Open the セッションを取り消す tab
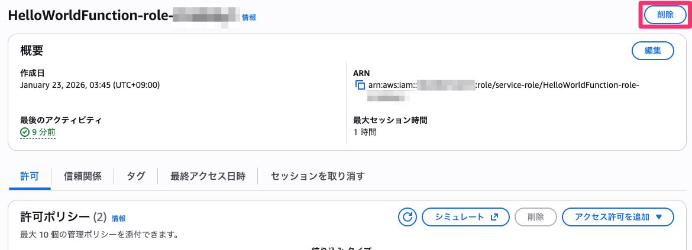The height and width of the screenshot is (250, 692). coord(318,176)
